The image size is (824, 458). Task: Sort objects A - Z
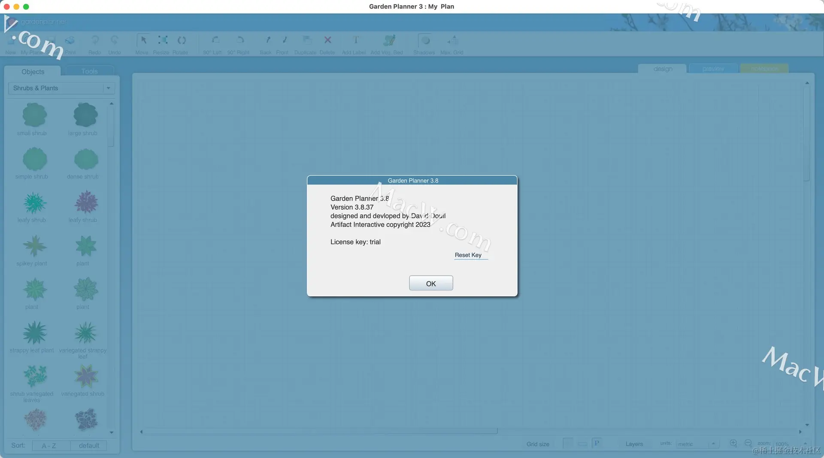[x=51, y=446]
